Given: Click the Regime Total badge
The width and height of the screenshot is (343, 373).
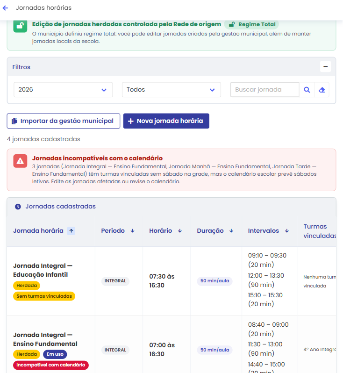Looking at the screenshot, I should click(x=252, y=24).
